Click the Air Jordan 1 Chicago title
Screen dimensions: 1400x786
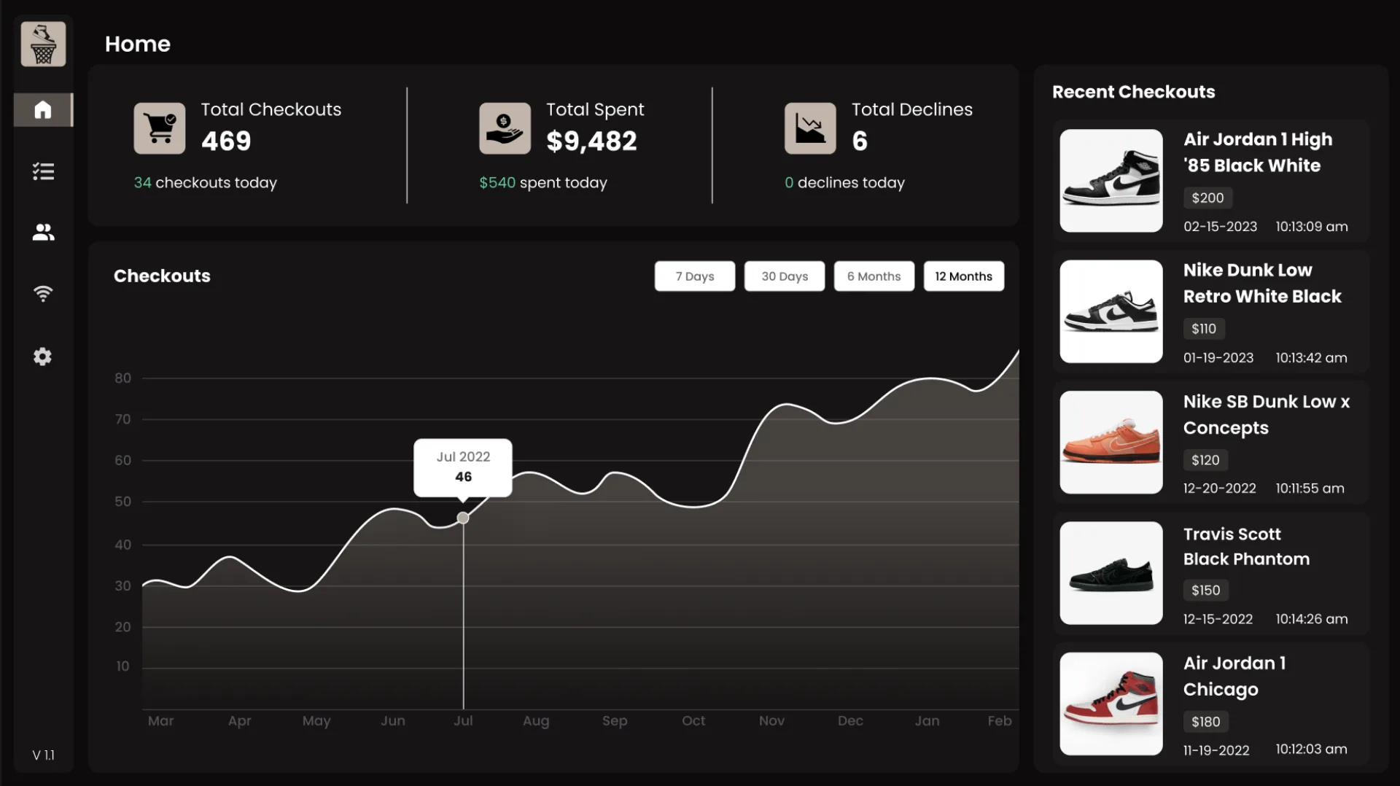pos(1234,677)
